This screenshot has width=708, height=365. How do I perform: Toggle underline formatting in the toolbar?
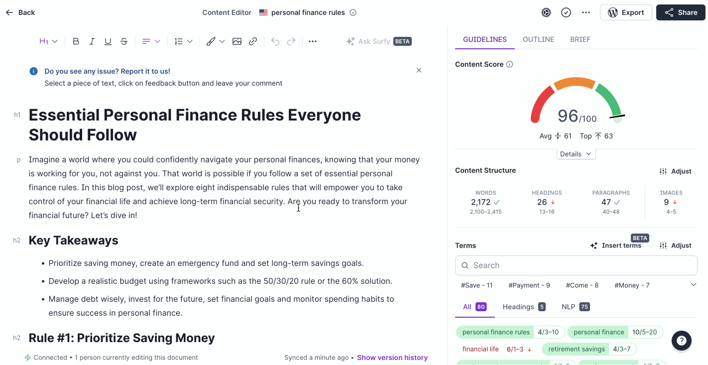(x=108, y=41)
